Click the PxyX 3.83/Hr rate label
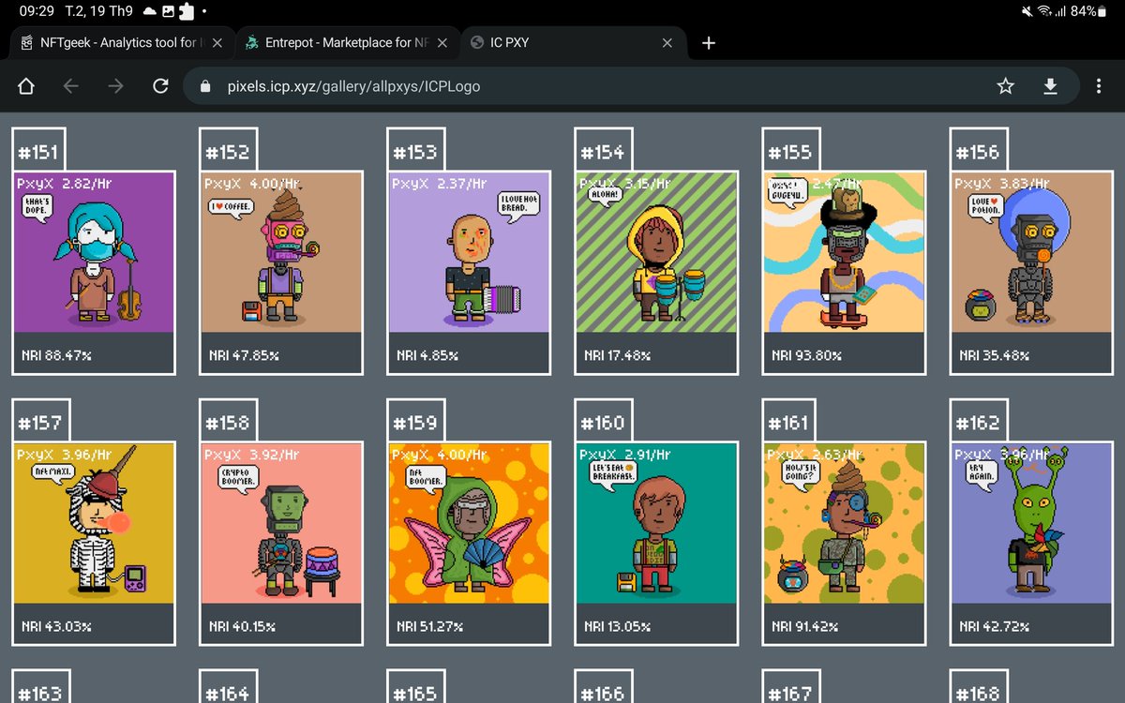 [1002, 184]
